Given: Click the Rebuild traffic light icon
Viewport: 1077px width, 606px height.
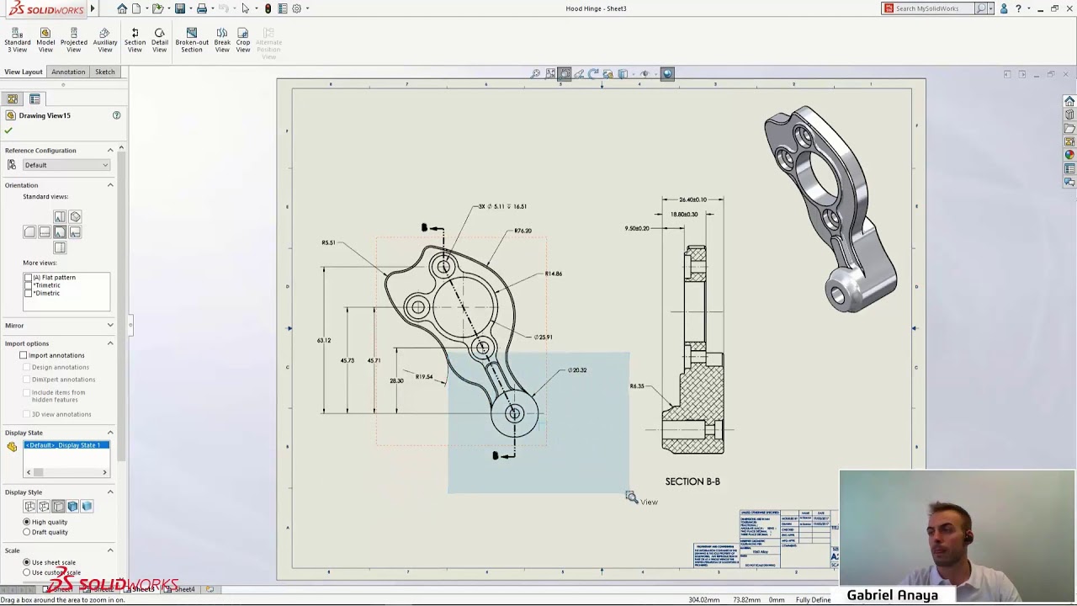Looking at the screenshot, I should pos(268,8).
